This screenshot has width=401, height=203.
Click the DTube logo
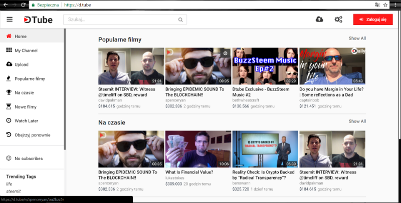pos(38,19)
